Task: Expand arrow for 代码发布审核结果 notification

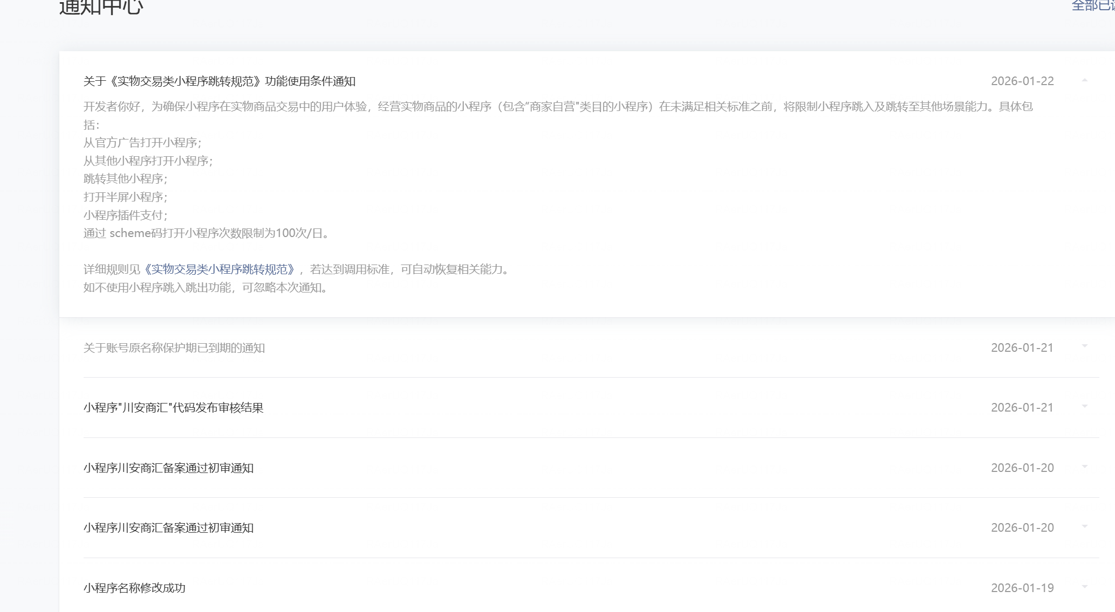Action: click(x=1084, y=407)
